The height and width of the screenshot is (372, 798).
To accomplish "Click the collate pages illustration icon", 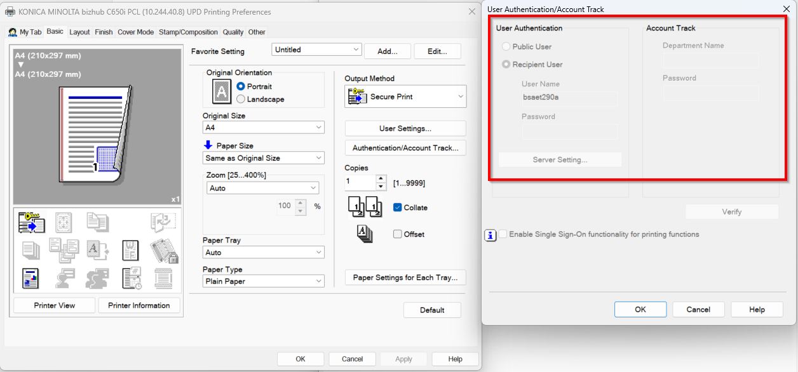I will (364, 207).
